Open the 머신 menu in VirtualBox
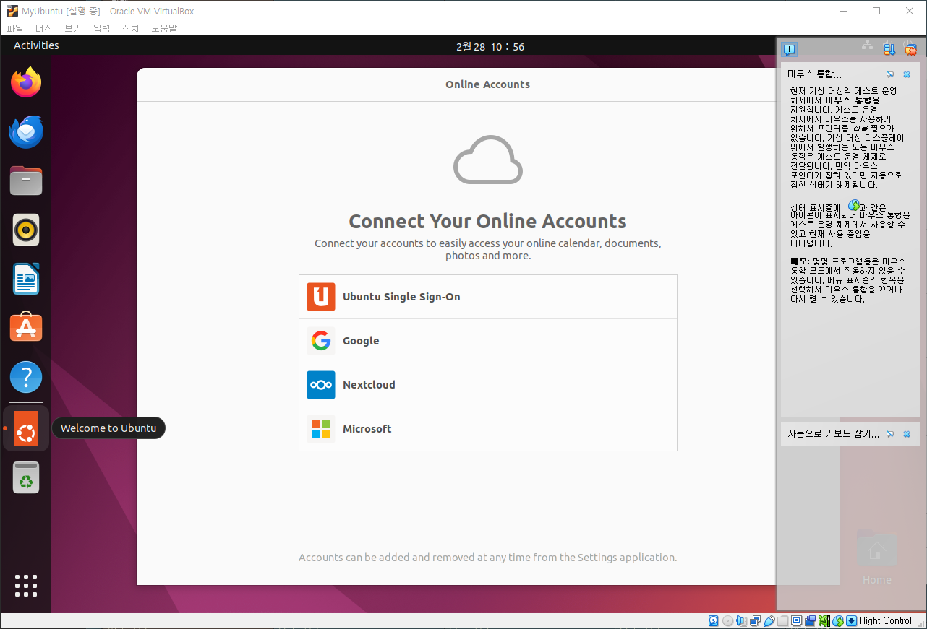This screenshot has width=927, height=629. 44,28
